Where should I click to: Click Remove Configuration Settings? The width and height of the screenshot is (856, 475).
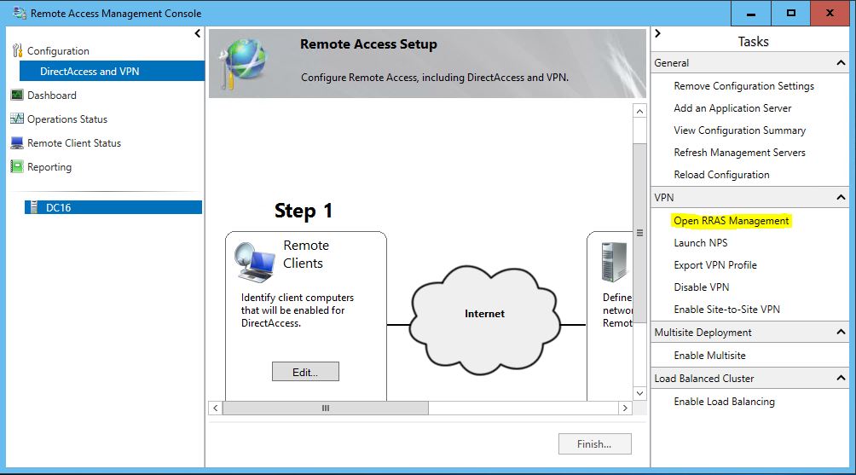click(x=743, y=86)
